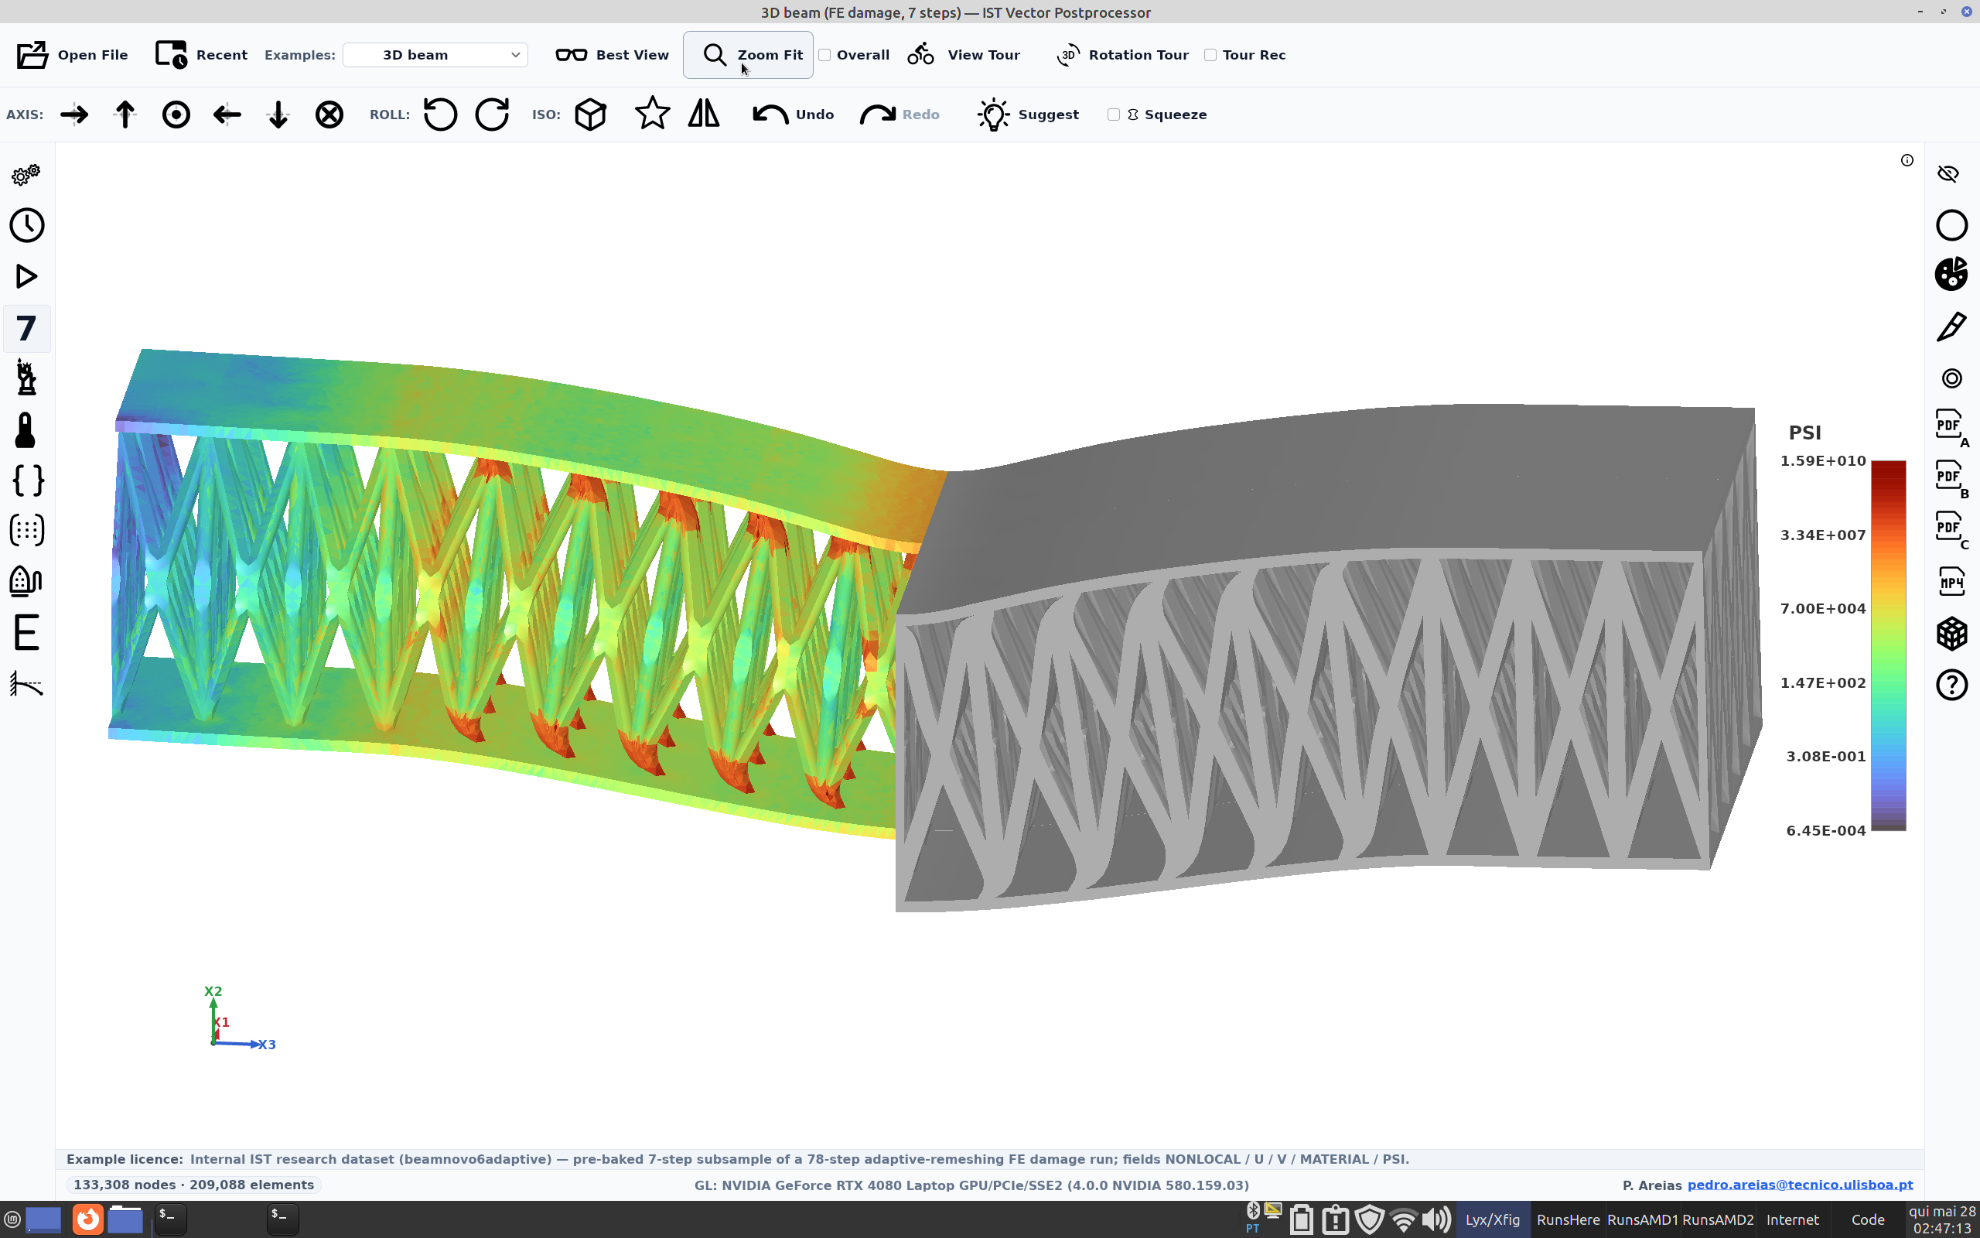1980x1238 pixels.
Task: Export MP4 video
Action: pyautogui.click(x=1951, y=581)
